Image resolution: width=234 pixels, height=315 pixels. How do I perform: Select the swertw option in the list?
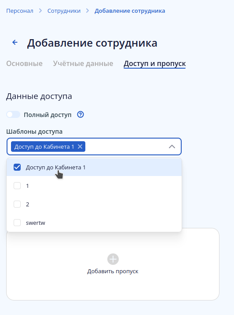pos(94,223)
